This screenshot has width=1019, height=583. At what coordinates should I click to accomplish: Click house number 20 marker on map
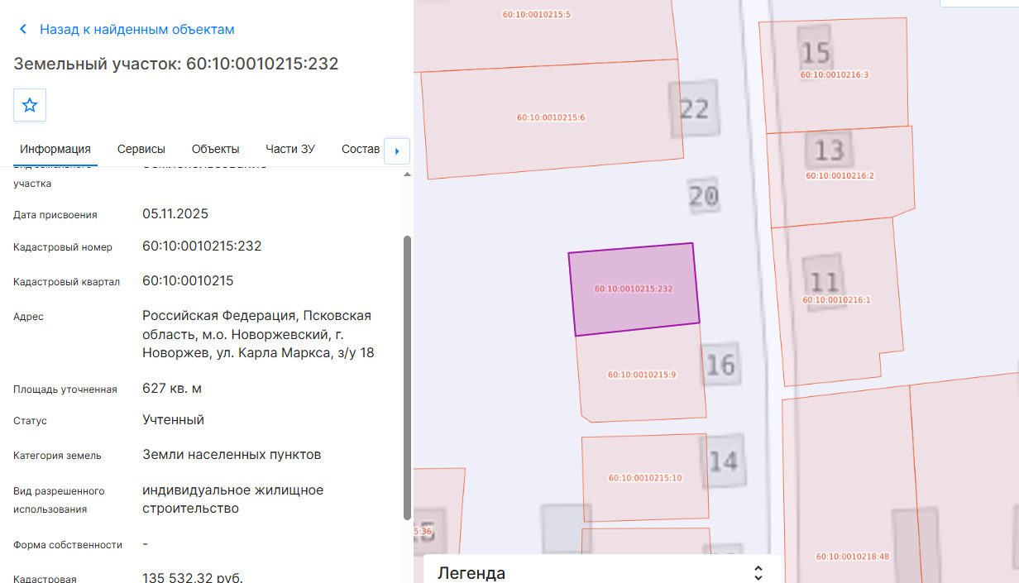(x=704, y=196)
